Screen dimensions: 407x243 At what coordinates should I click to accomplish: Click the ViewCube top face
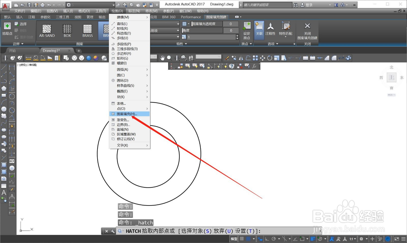pyautogui.click(x=391, y=77)
